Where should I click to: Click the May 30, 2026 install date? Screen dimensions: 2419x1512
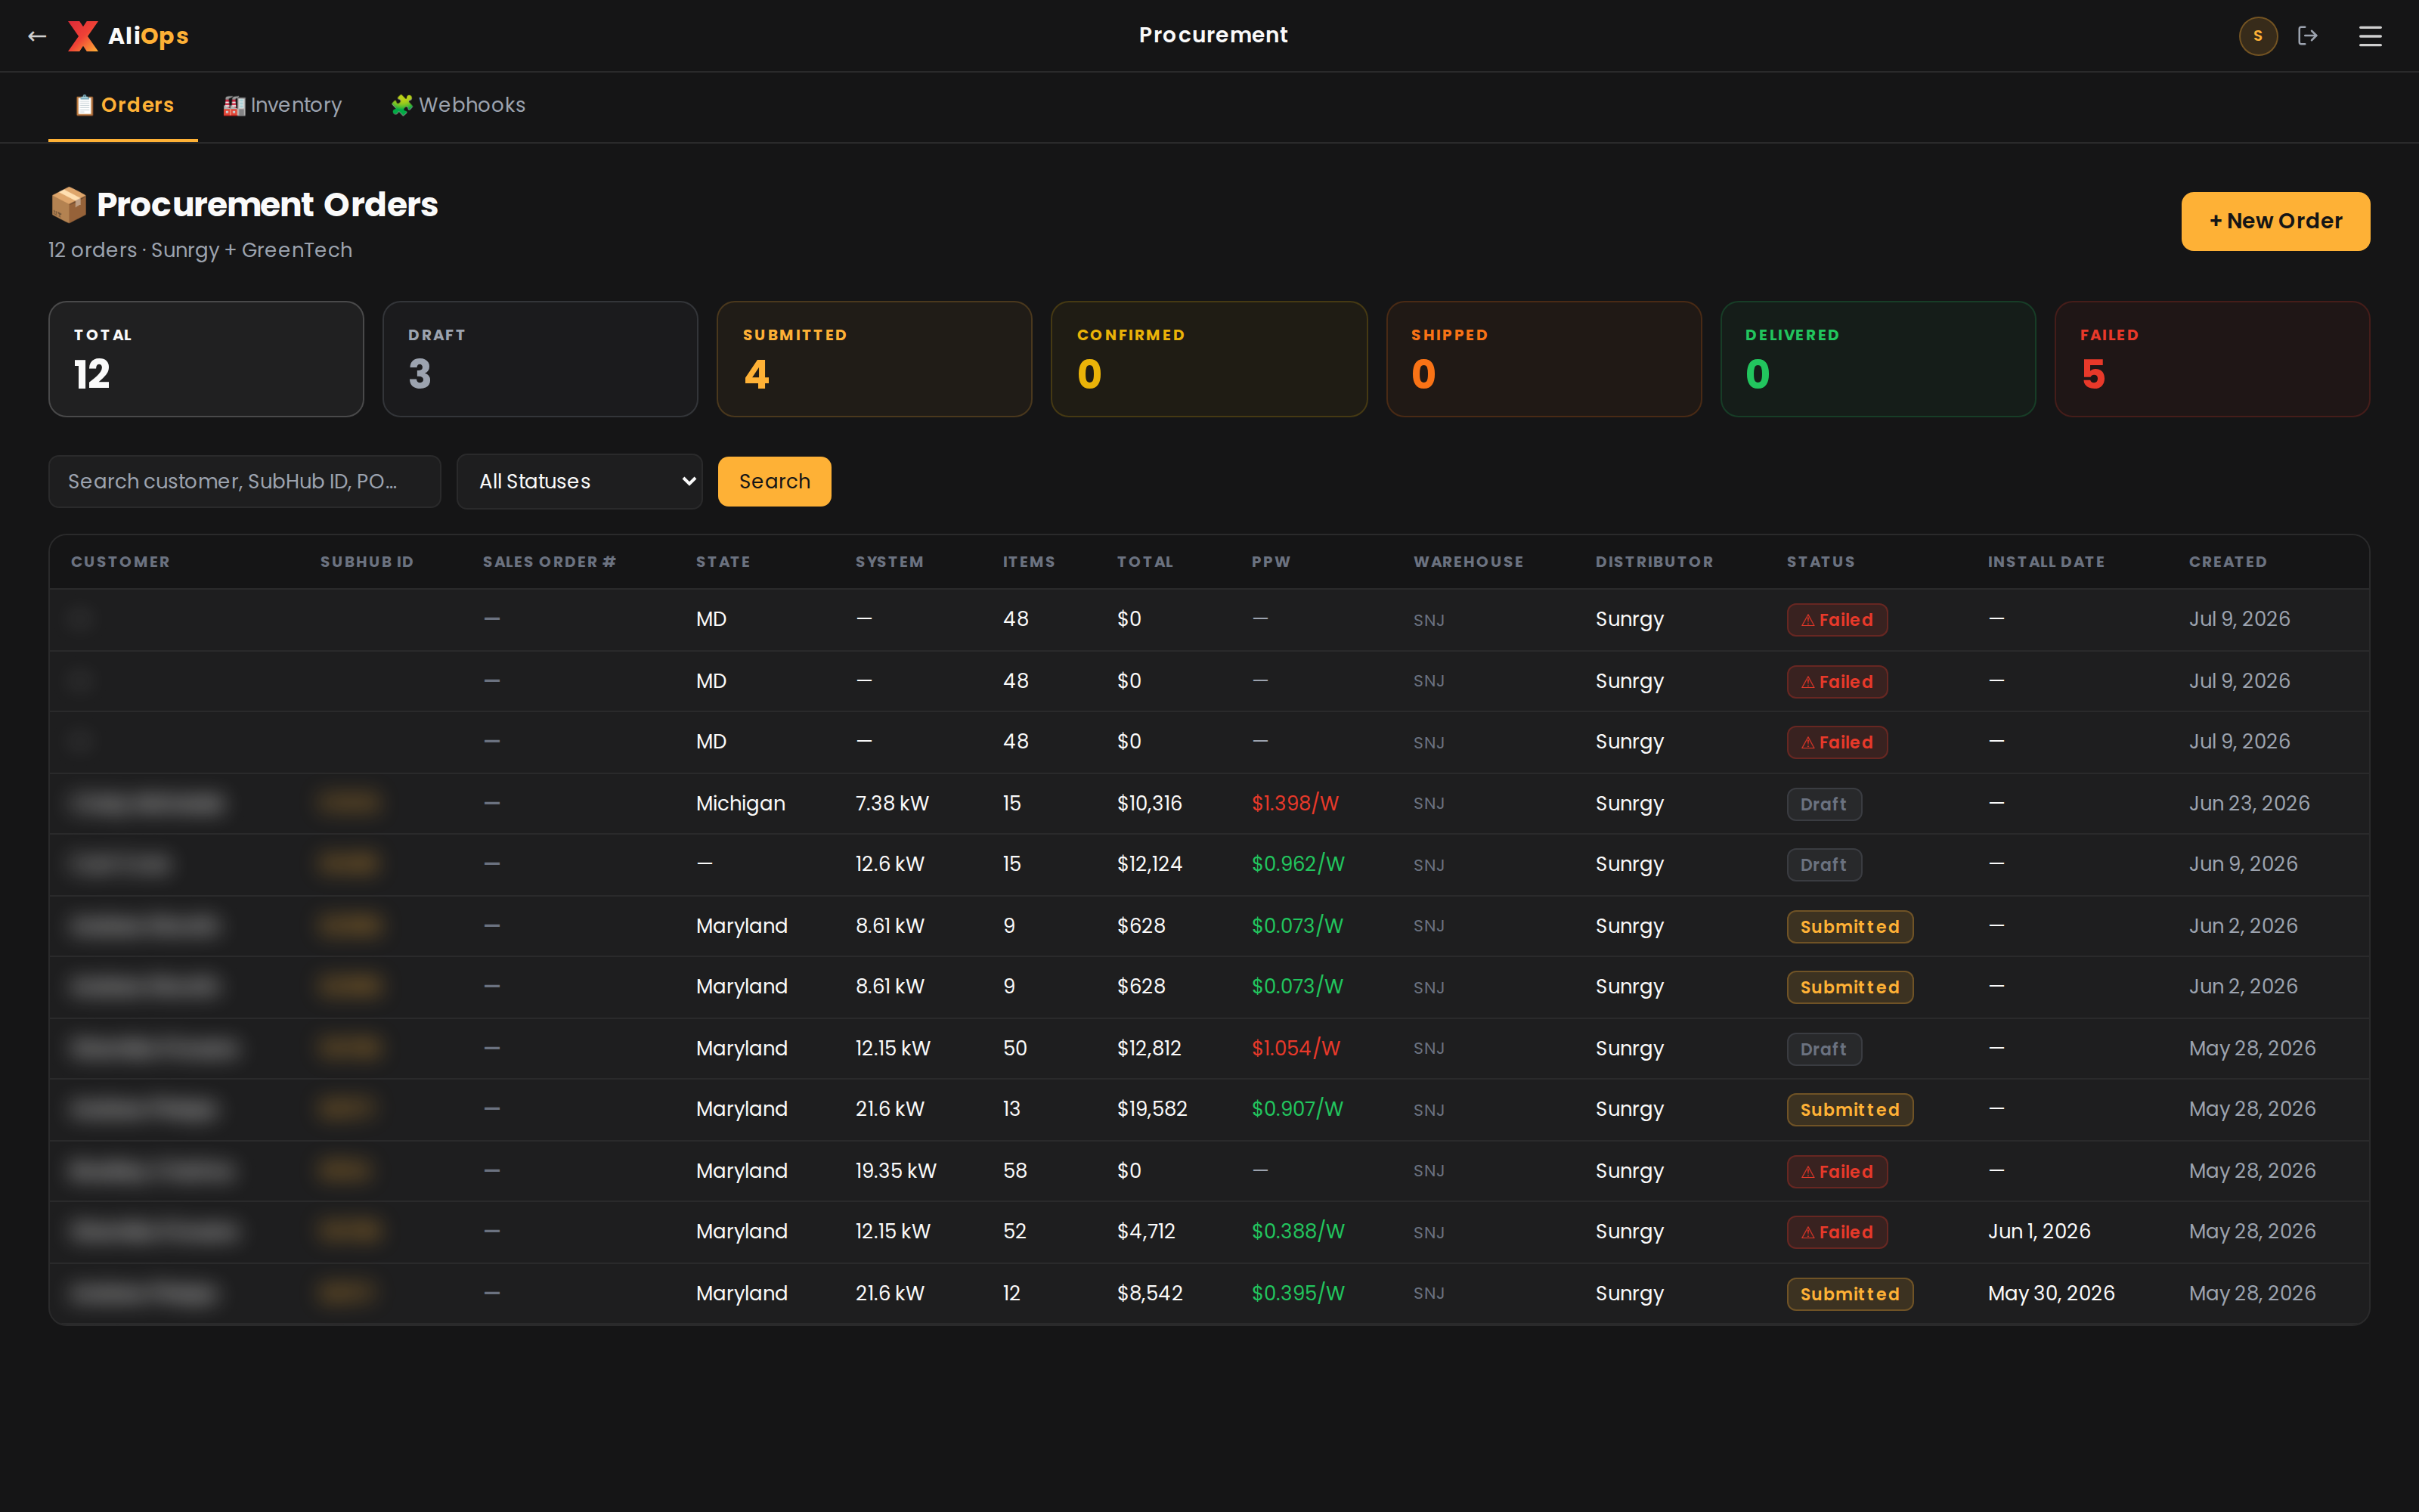point(2051,1293)
